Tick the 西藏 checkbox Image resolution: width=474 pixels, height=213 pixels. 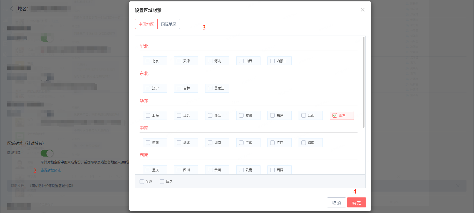272,170
